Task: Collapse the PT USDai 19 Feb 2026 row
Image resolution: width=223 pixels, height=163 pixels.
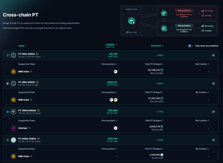Action: click(213, 112)
